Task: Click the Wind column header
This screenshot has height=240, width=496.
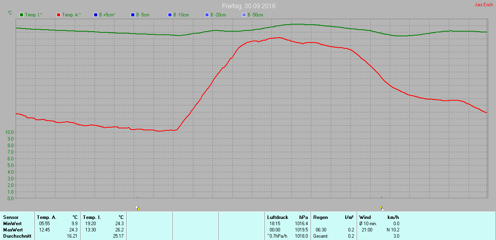Action: pos(365,217)
